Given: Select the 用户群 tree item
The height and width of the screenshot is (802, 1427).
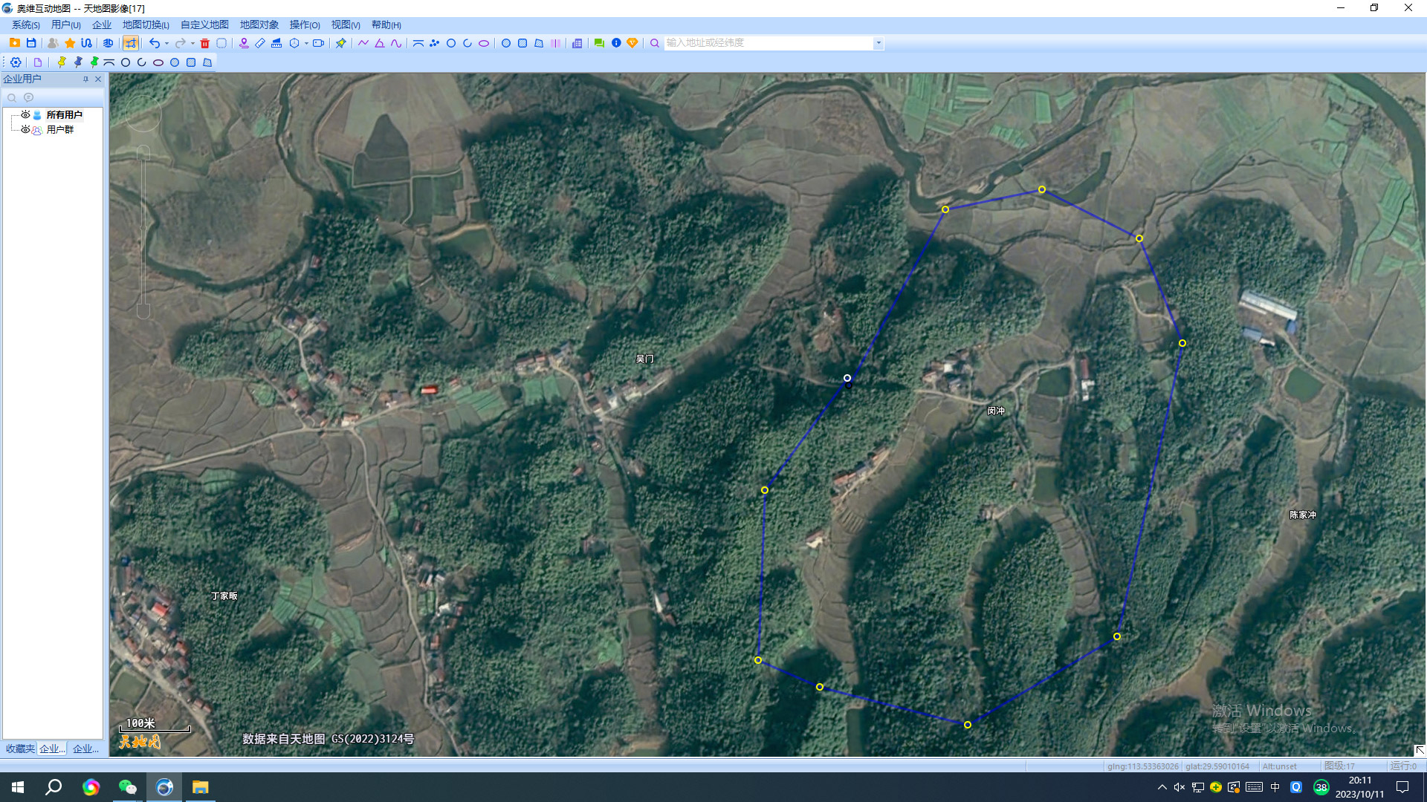Looking at the screenshot, I should tap(60, 129).
